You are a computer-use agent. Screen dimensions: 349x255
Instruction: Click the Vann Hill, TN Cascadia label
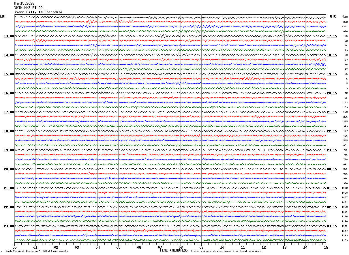point(38,12)
